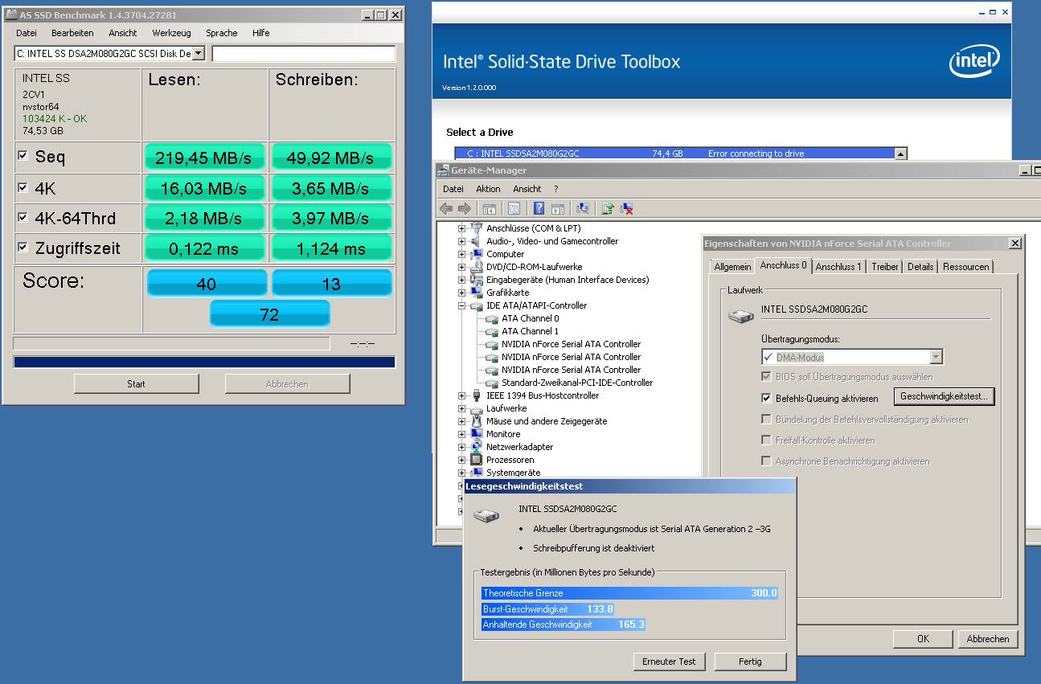This screenshot has height=684, width=1041.
Task: Toggle the 4K benchmark checkbox
Action: click(23, 186)
